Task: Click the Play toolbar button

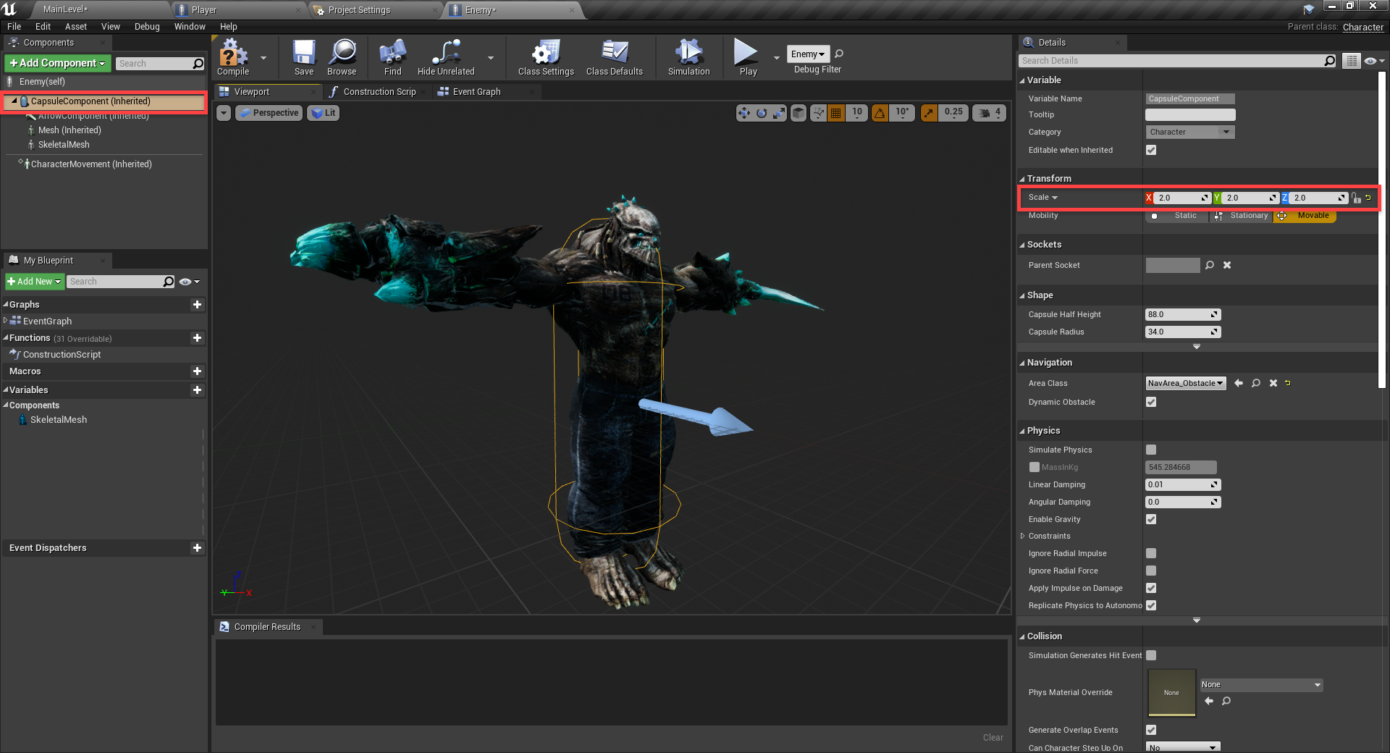Action: 747,57
